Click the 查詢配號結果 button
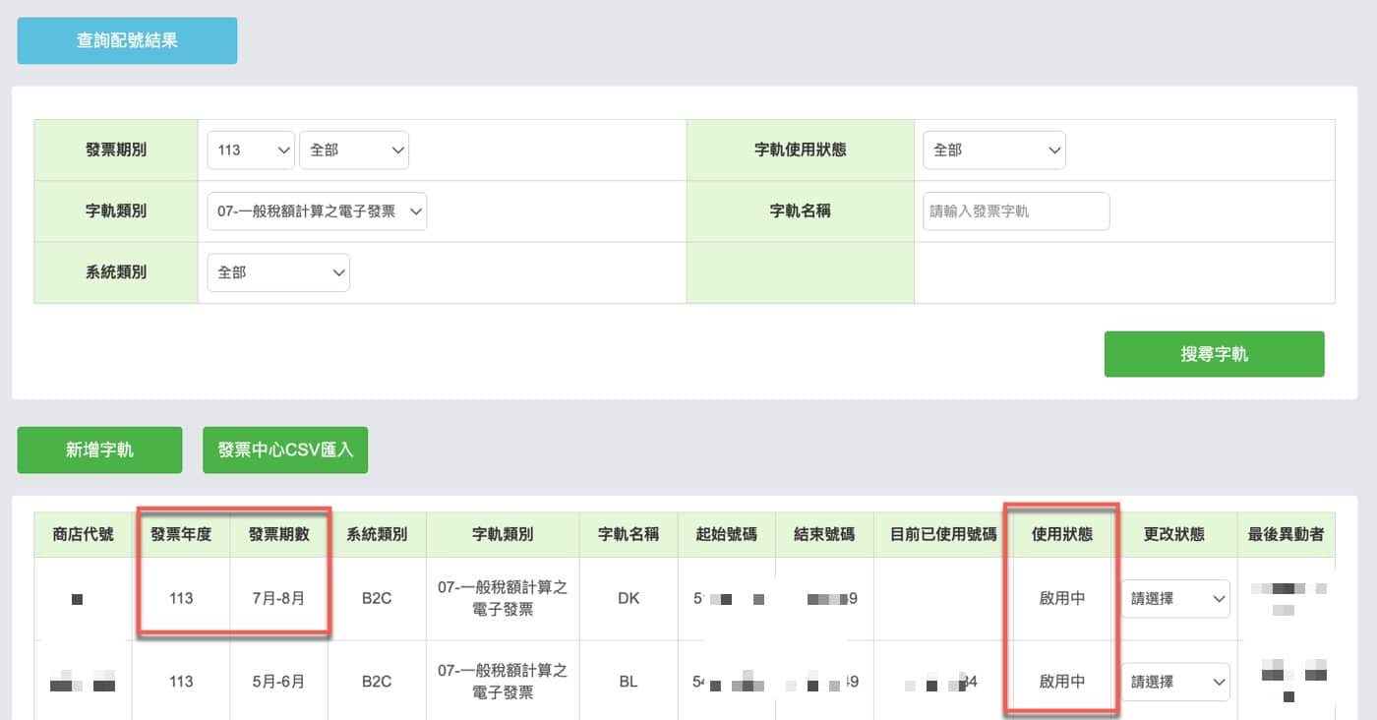The height and width of the screenshot is (720, 1377). [127, 40]
